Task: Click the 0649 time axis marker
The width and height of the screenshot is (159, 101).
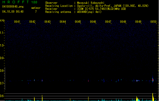Action: point(138,22)
